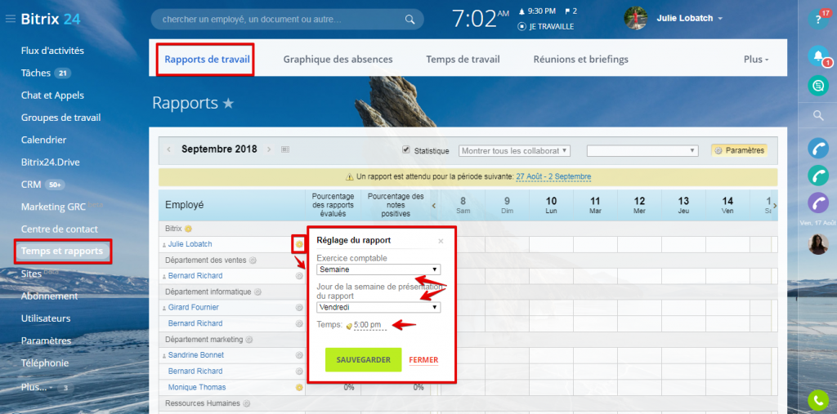Open the help question mark icon
Screen dimensions: 837x414
817,20
